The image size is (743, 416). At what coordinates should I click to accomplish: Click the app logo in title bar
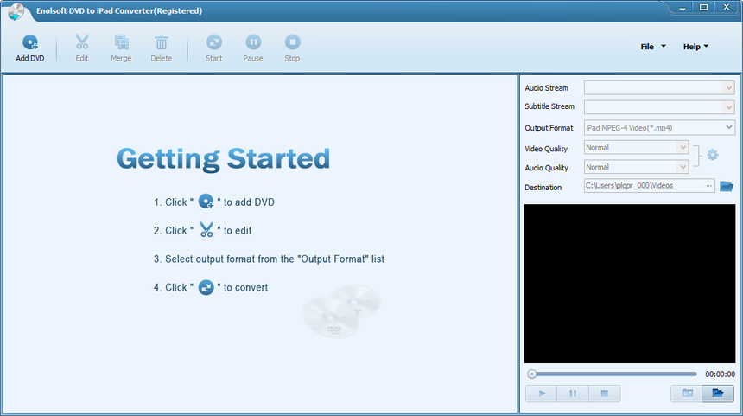(16, 12)
